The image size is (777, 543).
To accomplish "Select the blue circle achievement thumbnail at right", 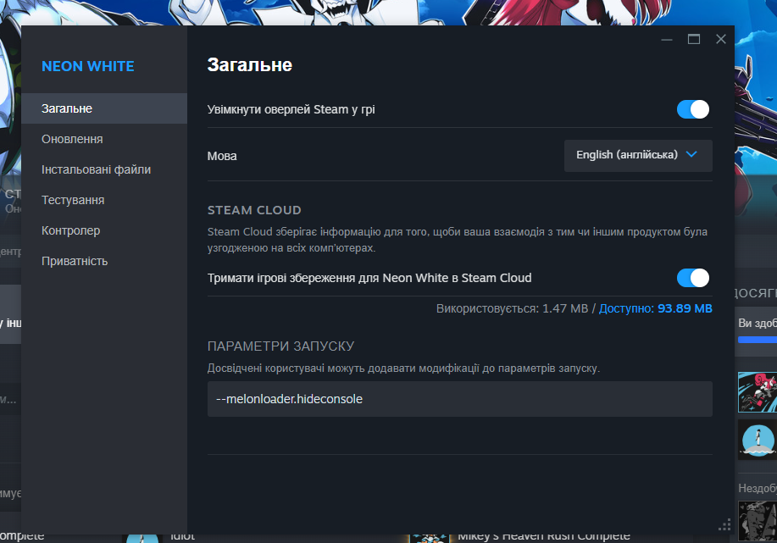I will point(757,439).
